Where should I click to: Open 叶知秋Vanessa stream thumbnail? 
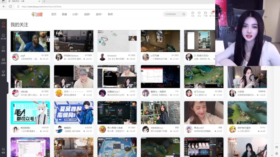coord(73,41)
